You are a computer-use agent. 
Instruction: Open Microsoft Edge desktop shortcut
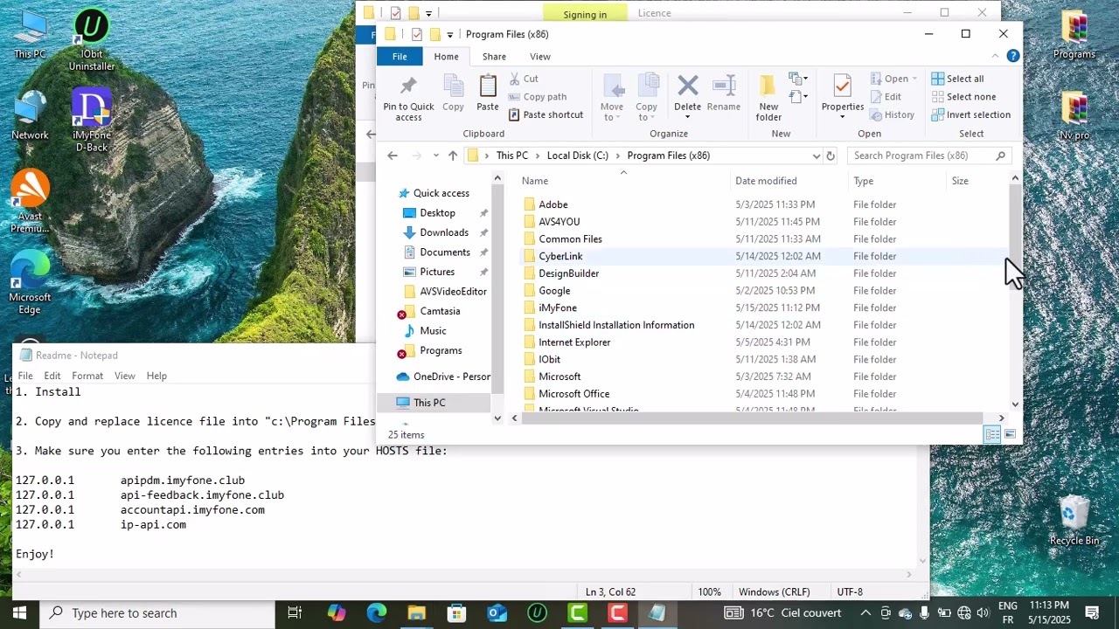pyautogui.click(x=30, y=282)
